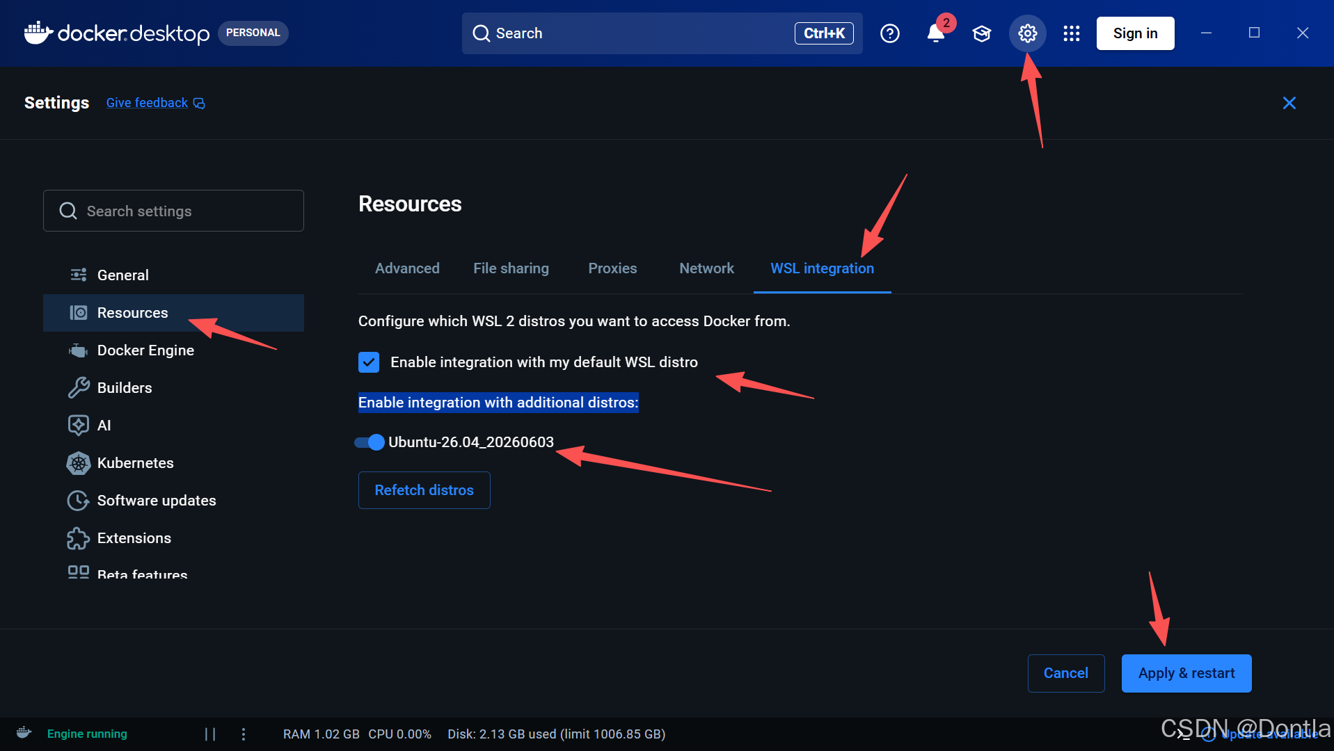1334x751 pixels.
Task: Click Apply & restart
Action: 1186,673
